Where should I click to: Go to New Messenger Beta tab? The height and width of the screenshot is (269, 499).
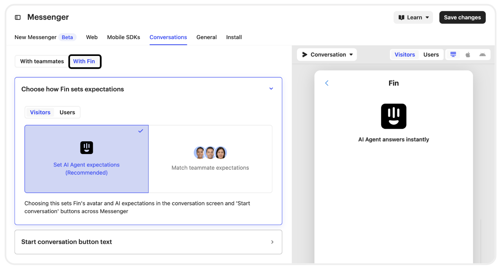click(46, 37)
